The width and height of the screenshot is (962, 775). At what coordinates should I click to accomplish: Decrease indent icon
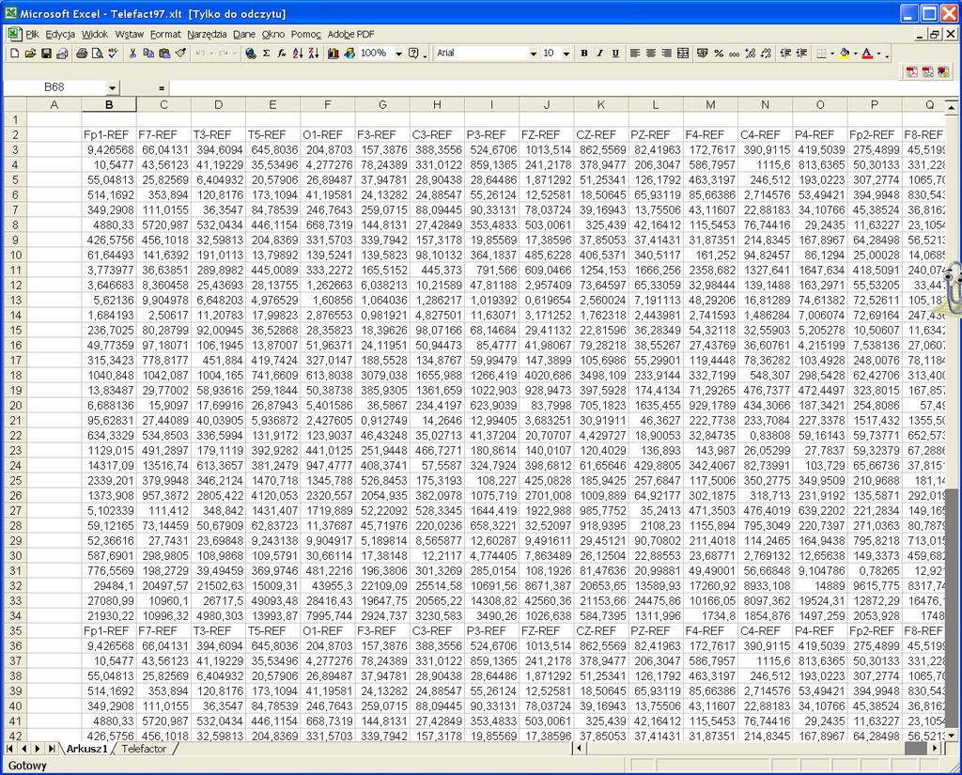(x=785, y=54)
